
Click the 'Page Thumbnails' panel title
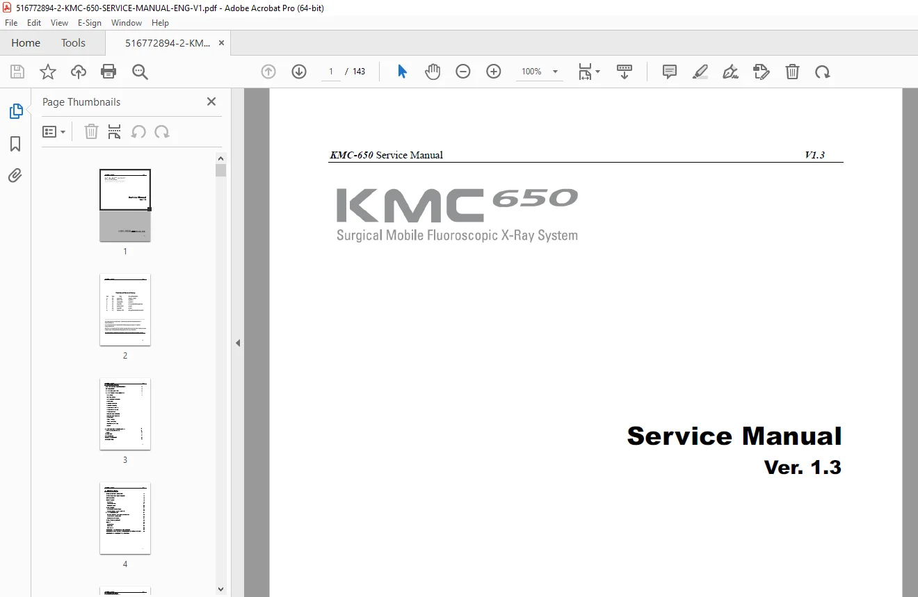pos(81,101)
